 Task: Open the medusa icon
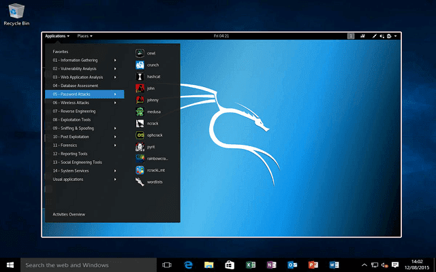(140, 112)
